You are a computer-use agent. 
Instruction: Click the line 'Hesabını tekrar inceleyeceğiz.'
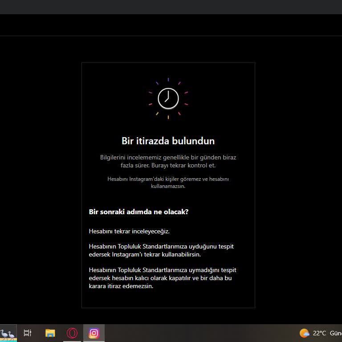(x=129, y=231)
